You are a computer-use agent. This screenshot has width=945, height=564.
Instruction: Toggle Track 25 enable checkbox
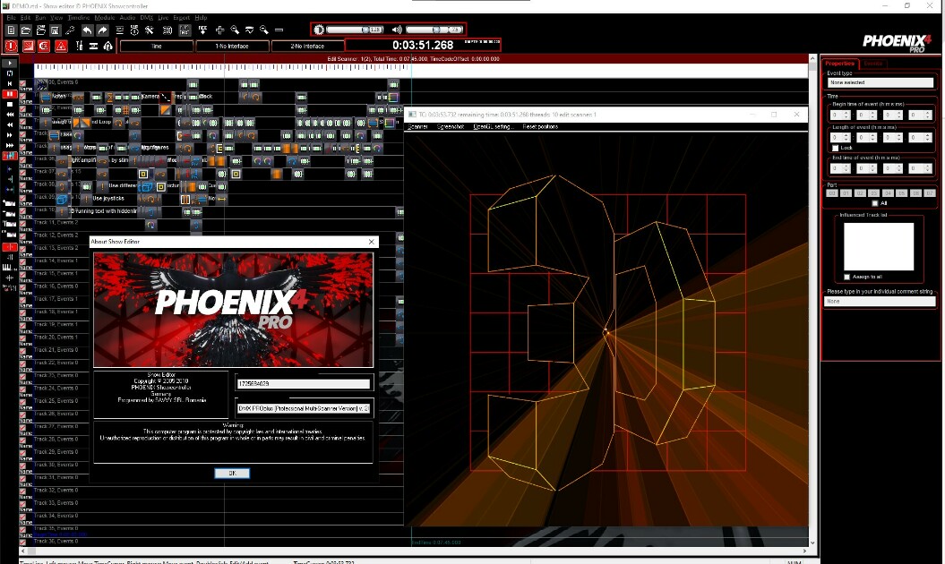tap(23, 402)
